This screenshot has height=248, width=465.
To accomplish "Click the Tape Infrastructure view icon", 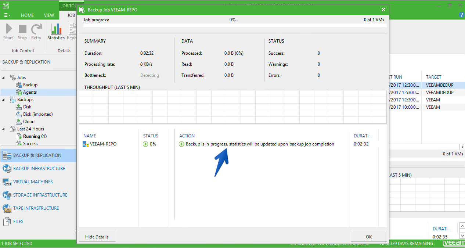I will tap(7, 208).
